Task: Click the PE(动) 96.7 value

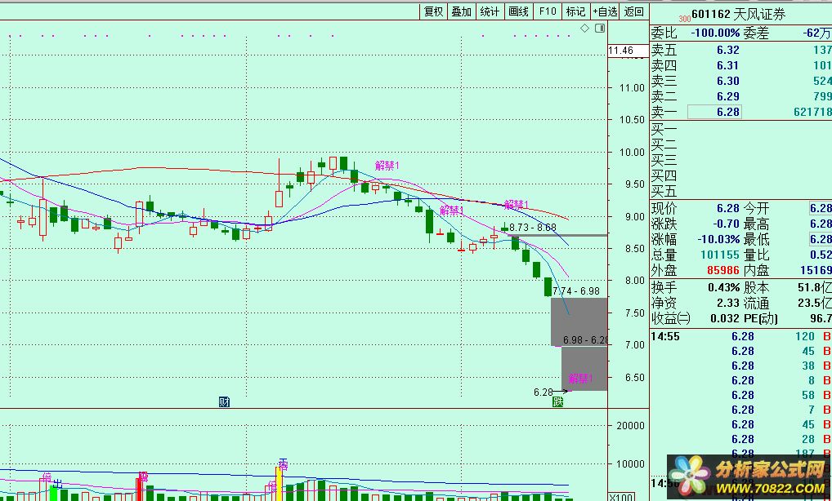Action: coord(821,318)
